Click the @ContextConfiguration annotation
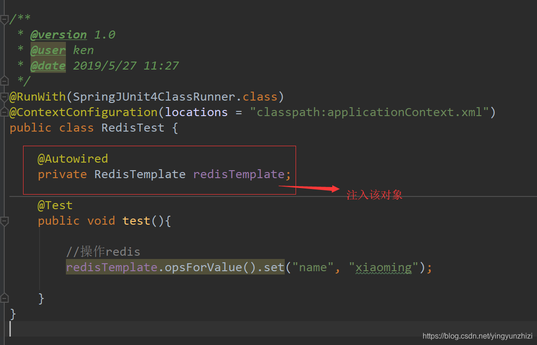 pos(83,112)
